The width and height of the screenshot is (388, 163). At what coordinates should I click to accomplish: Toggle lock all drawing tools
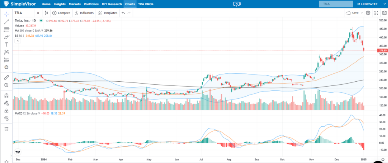pyautogui.click(x=7, y=111)
